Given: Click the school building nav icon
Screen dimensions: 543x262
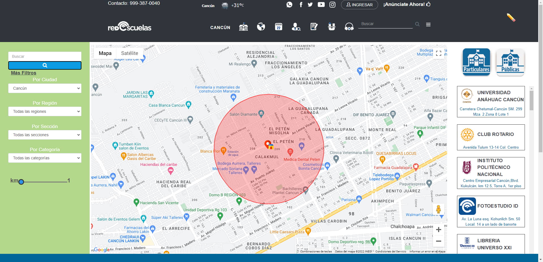Looking at the screenshot, I should tap(243, 27).
